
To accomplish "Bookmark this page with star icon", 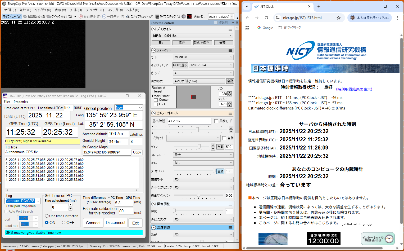I will pyautogui.click(x=338, y=18).
